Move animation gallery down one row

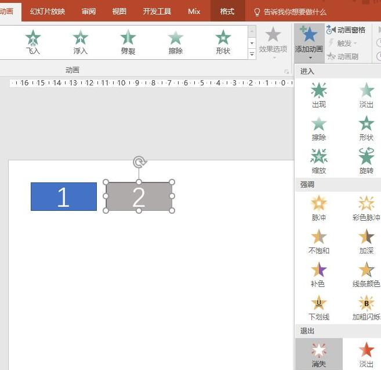click(x=252, y=43)
